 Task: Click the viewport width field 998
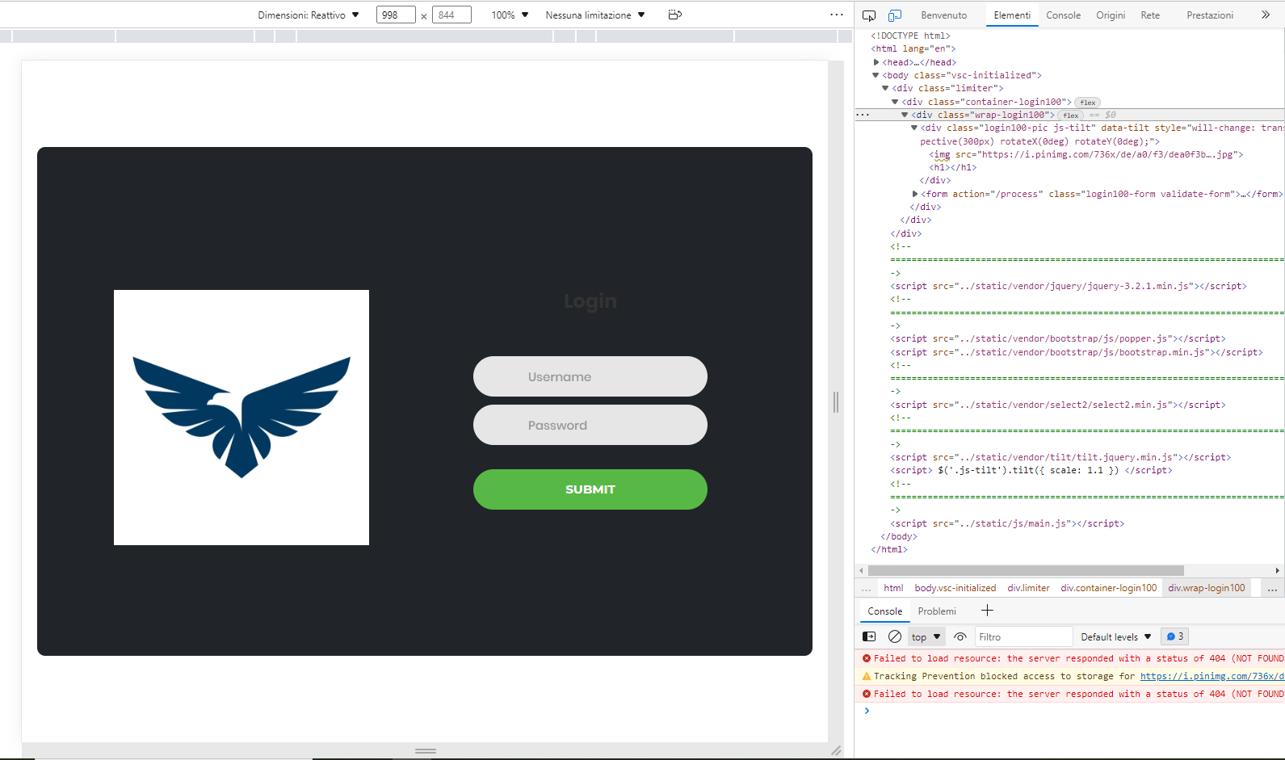[396, 15]
